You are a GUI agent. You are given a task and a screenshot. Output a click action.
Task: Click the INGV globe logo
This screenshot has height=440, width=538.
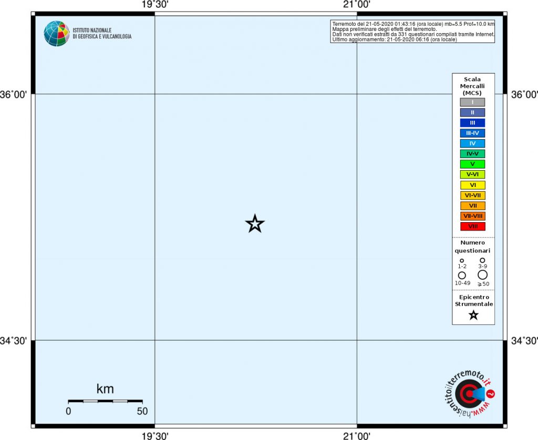point(56,34)
